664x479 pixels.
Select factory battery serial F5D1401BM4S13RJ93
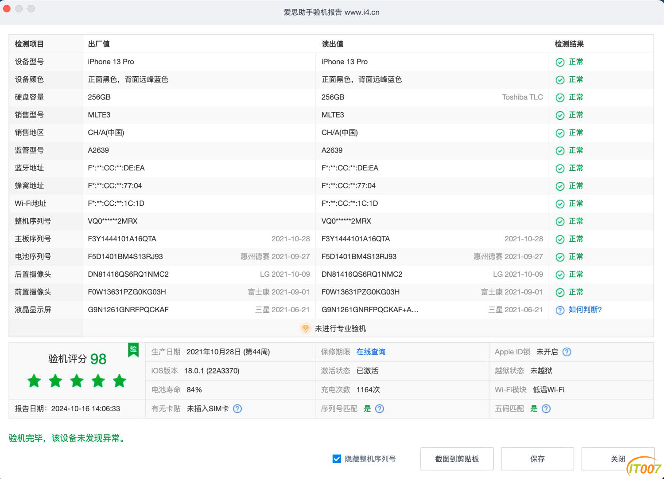point(125,257)
